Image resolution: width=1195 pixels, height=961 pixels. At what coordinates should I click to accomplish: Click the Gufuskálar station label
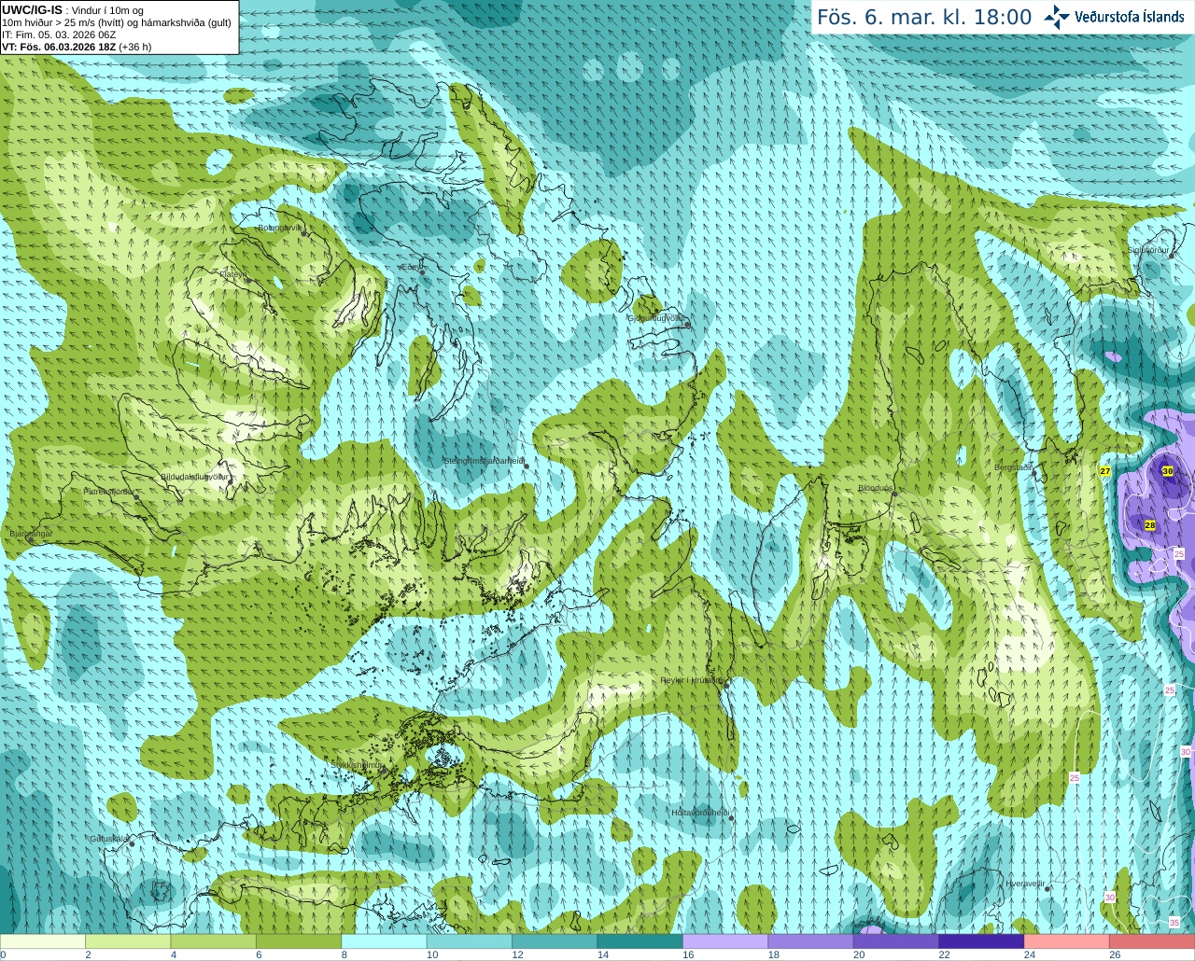(109, 839)
